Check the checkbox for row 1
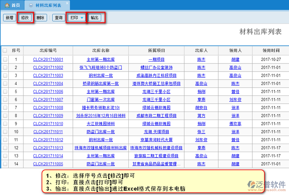 click(5, 59)
